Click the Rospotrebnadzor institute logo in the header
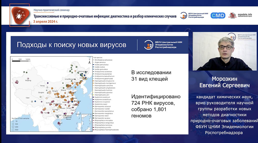This screenshot has height=143, width=258. pos(194,15)
